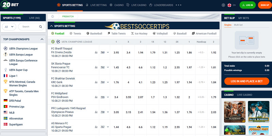
Task: Click the 20Bet logo
Action: [x=10, y=5]
